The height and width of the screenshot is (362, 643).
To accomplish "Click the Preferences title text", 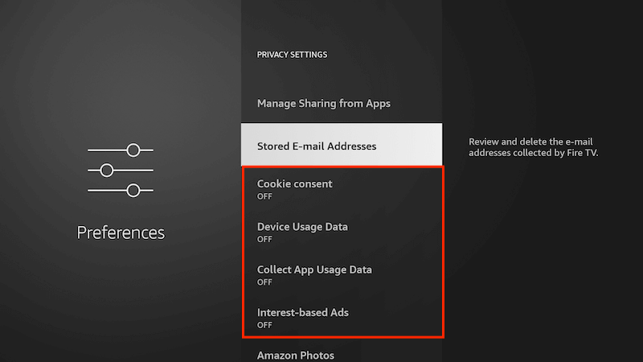I will pyautogui.click(x=121, y=232).
